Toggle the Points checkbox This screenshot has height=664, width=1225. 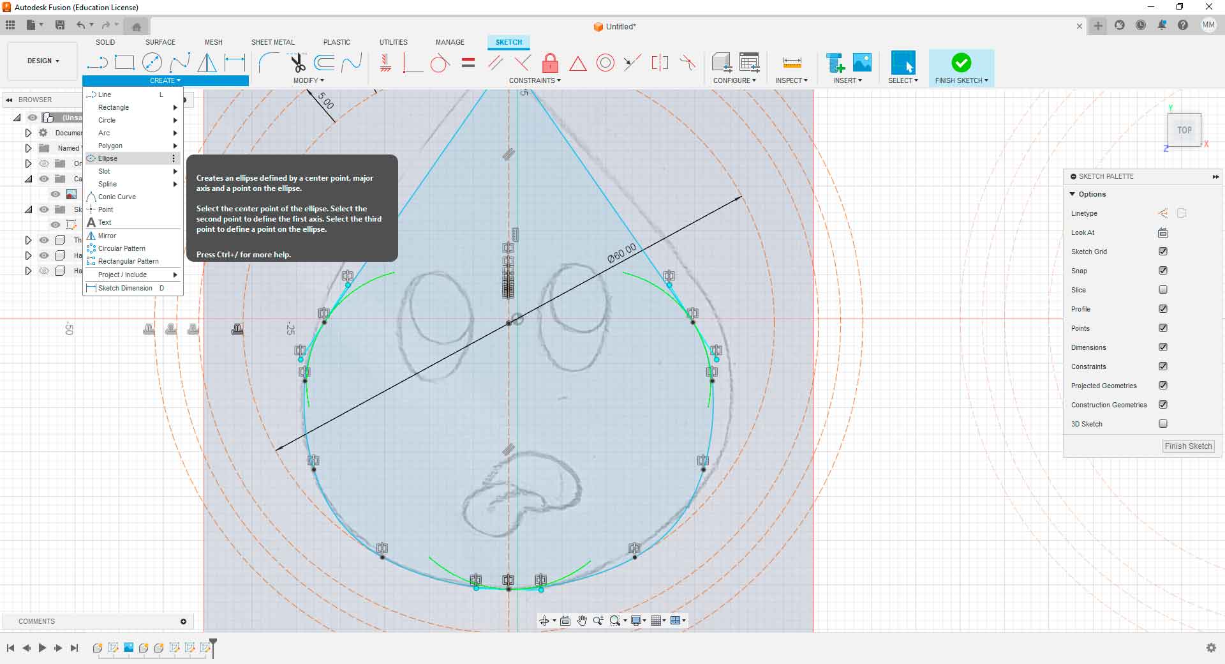(1163, 328)
